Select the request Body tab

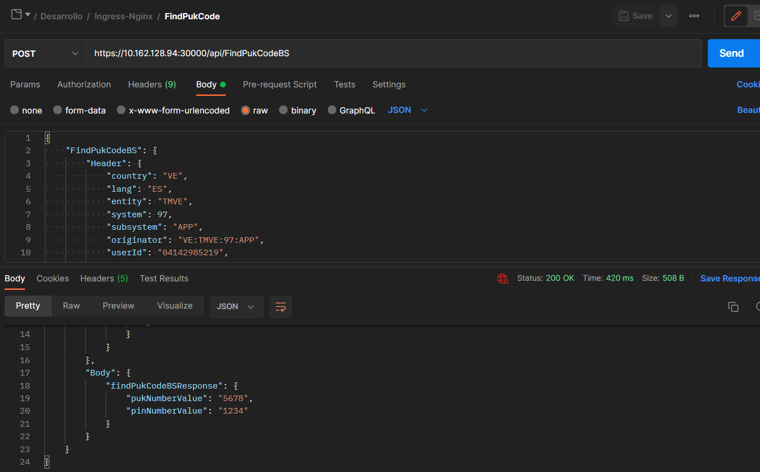coord(210,85)
